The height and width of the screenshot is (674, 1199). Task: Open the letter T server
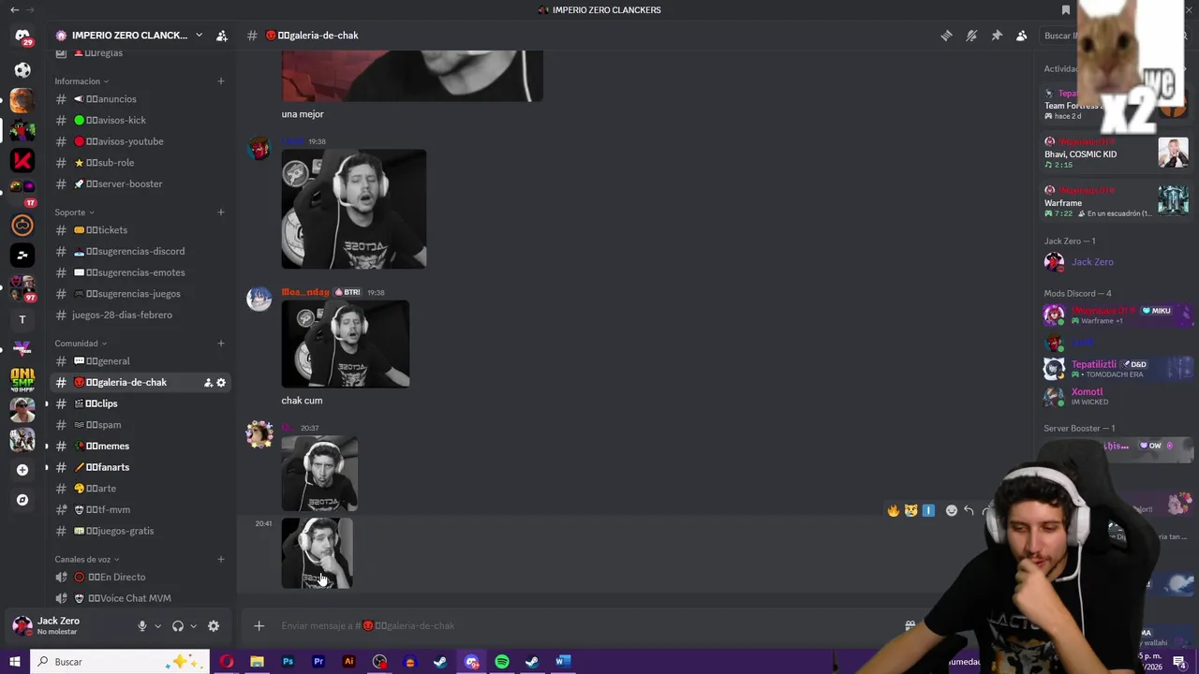22,319
